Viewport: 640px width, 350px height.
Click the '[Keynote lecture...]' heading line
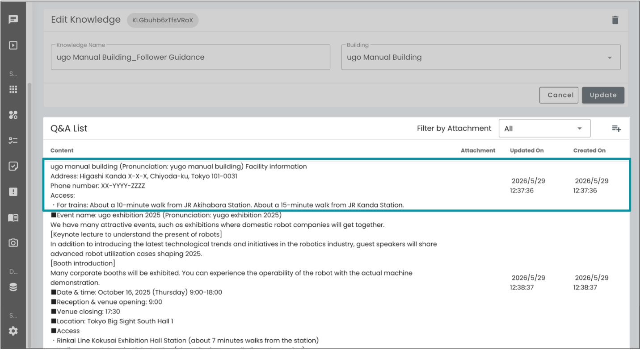[136, 234]
